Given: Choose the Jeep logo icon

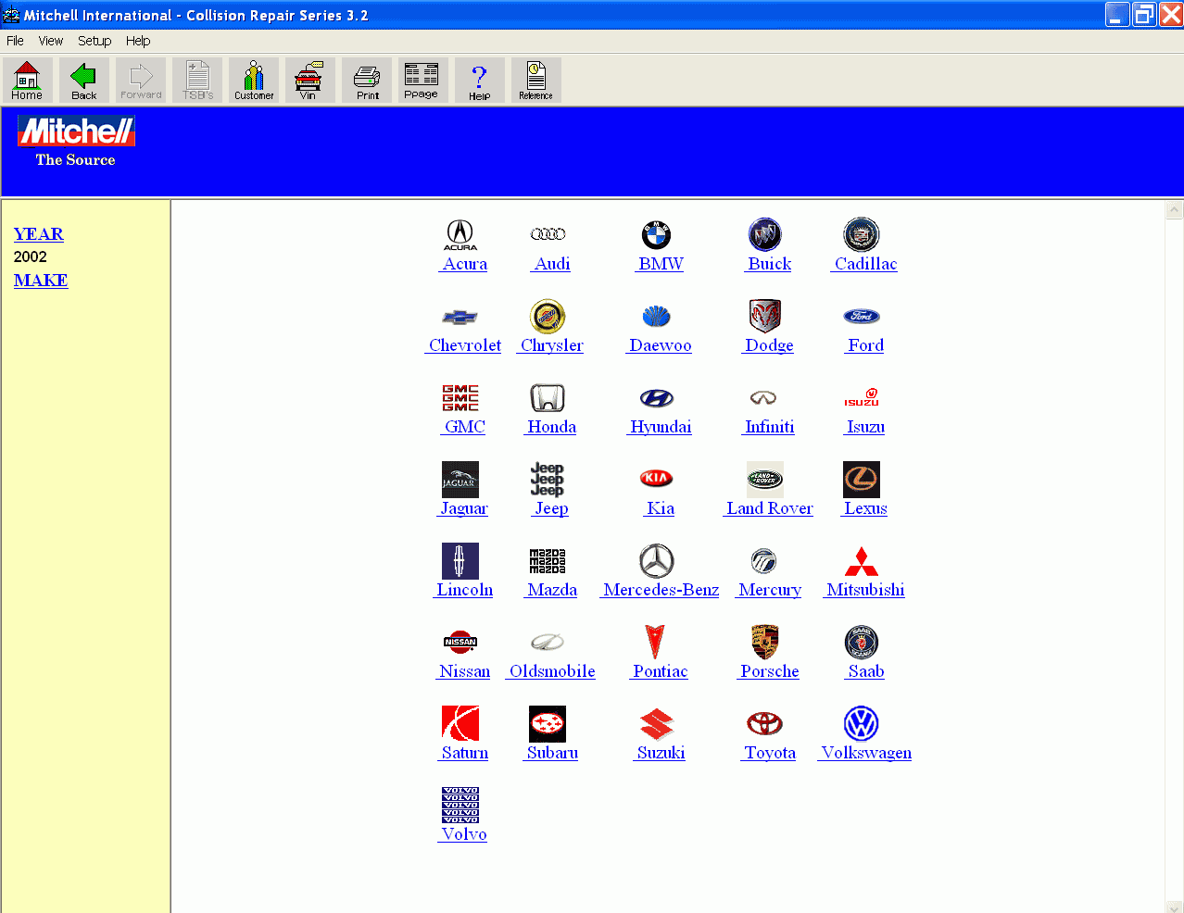Looking at the screenshot, I should click(548, 480).
